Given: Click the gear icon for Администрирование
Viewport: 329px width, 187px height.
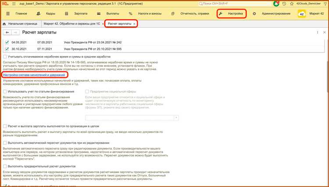Looking at the screenshot, I should click(254, 14).
